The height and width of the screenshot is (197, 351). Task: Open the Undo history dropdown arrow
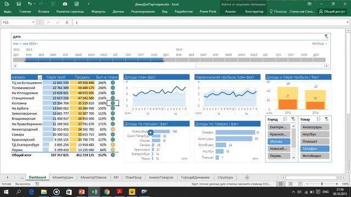point(35,4)
